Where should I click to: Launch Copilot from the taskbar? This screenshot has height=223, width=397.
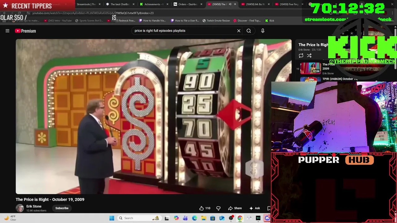pos(176,218)
